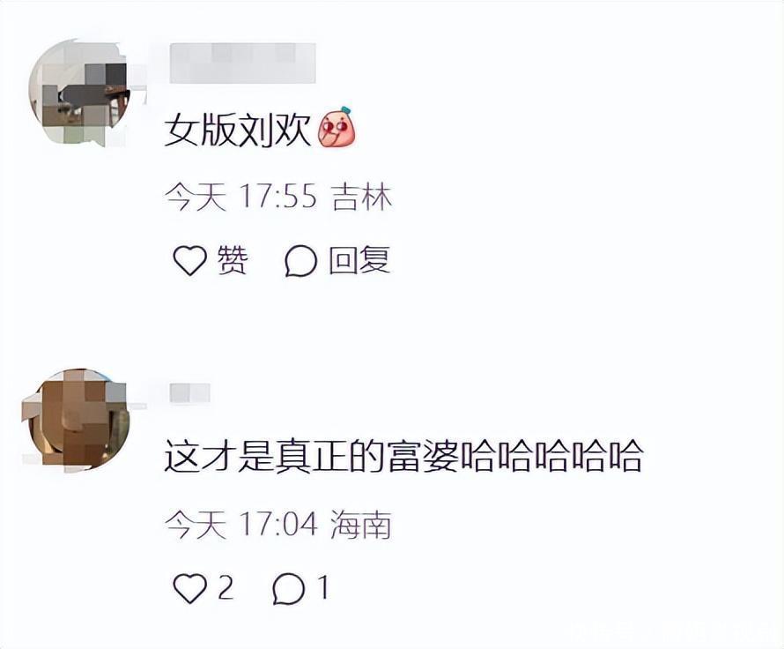This screenshot has height=649, width=784.
Task: Like the 女版刘欢 comment via heart icon
Action: [189, 261]
